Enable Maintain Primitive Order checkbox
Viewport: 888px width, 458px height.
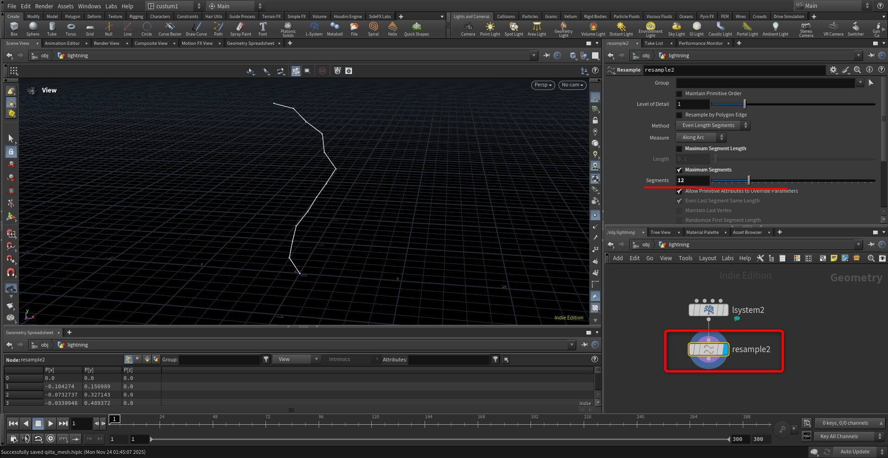(679, 94)
